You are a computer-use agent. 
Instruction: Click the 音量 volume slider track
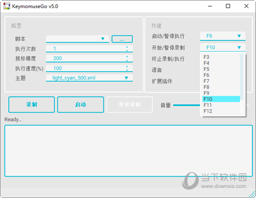click(x=186, y=105)
